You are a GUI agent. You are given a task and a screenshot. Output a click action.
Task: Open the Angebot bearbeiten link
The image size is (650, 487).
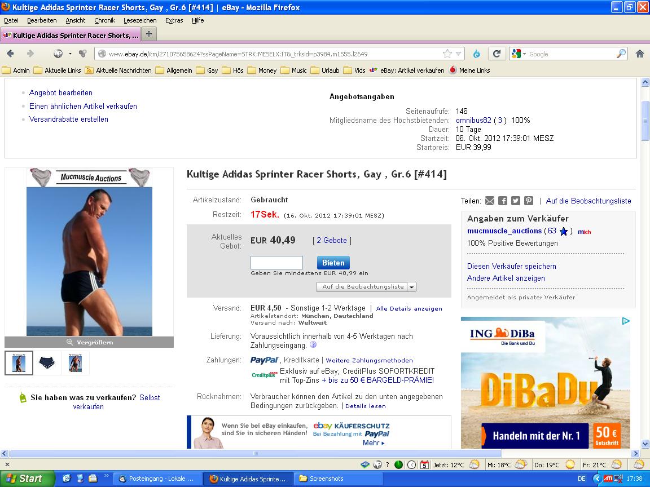coord(61,92)
